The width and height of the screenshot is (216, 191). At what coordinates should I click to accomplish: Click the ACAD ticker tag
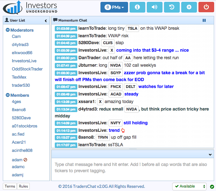(x=116, y=94)
